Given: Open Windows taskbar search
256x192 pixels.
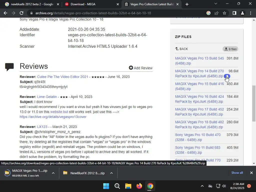Looking at the screenshot, I should pyautogui.click(x=117, y=186).
